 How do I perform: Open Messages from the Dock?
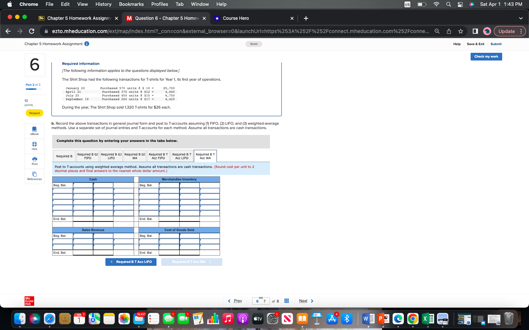[x=169, y=319]
